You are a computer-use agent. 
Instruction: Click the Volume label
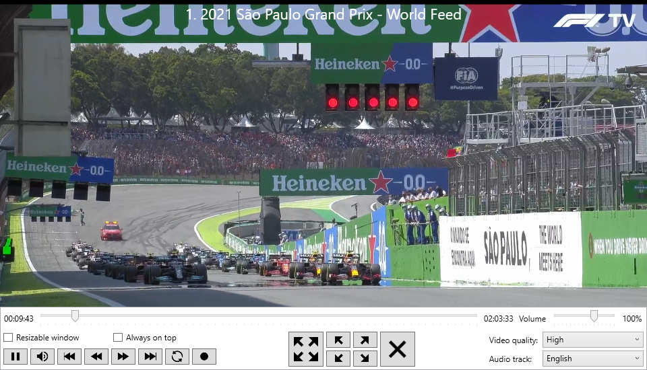coord(532,318)
